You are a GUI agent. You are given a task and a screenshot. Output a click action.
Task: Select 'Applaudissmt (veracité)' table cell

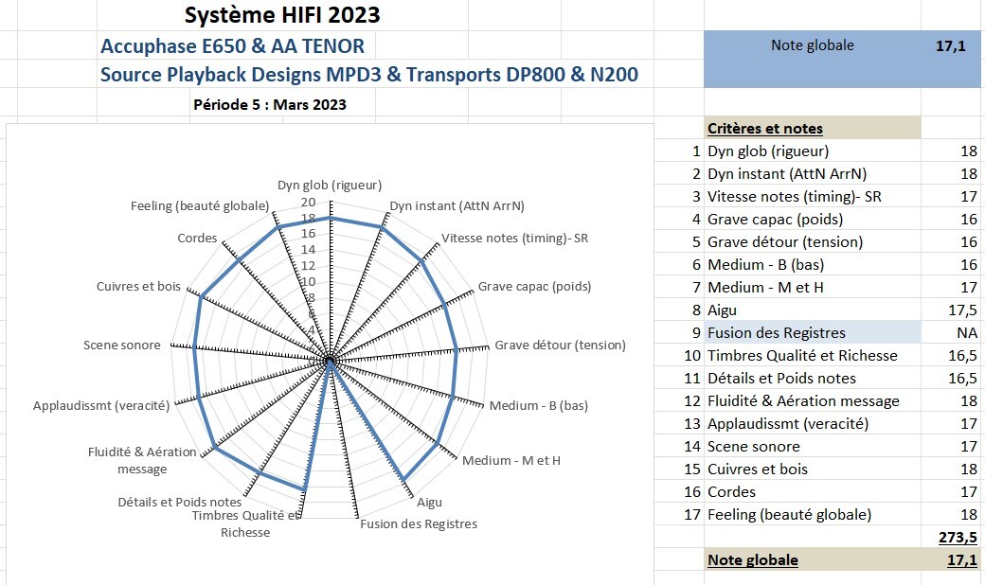[813, 424]
